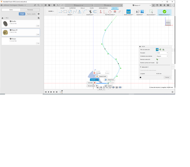Select the Rectangle sketch tool
The image size is (190, 167).
[65, 12]
